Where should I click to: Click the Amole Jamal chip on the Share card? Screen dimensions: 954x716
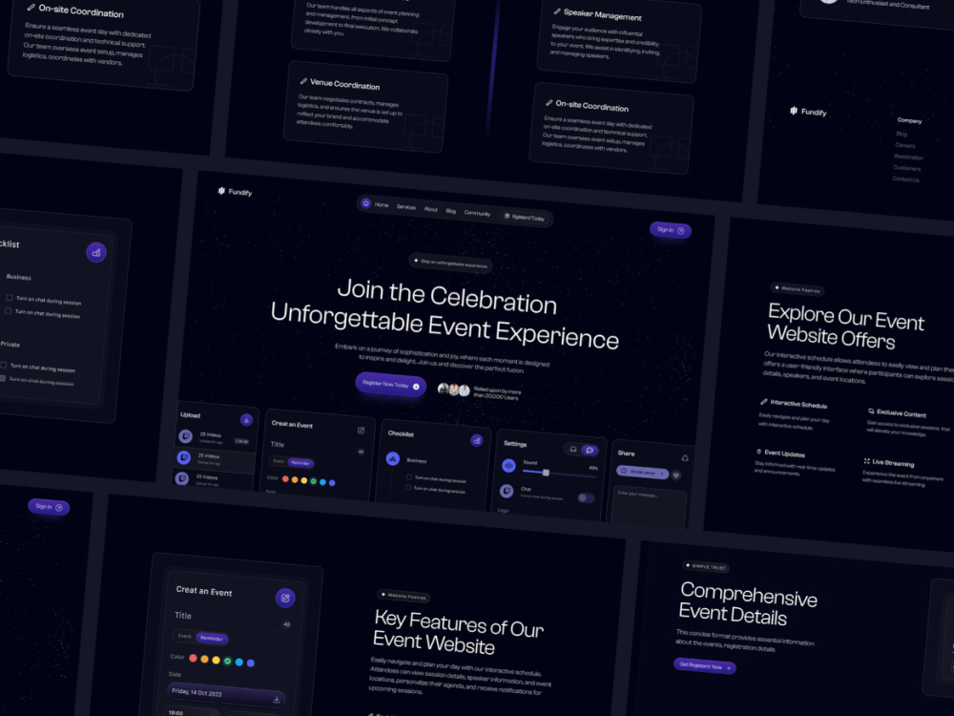pos(642,473)
